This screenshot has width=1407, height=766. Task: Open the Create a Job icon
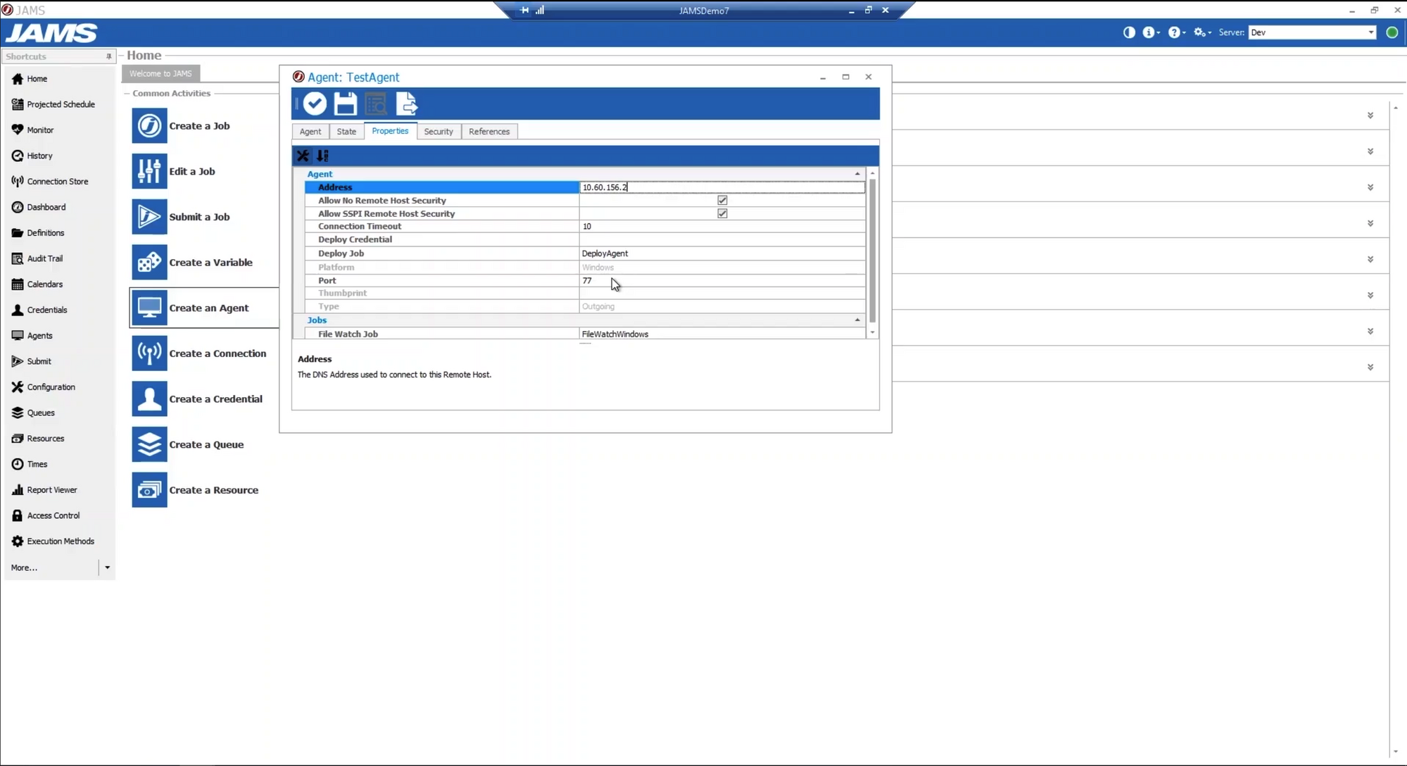pyautogui.click(x=149, y=126)
